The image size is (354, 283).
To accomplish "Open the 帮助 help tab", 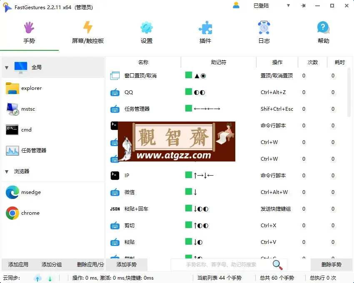I will 323,33.
